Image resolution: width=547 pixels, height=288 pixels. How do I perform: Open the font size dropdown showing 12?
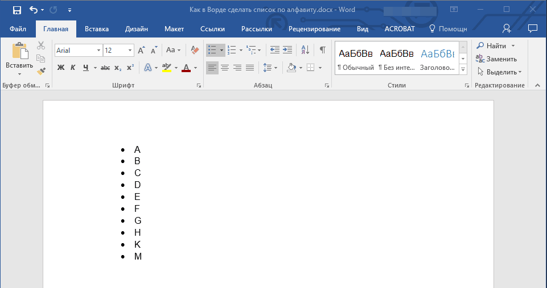130,51
